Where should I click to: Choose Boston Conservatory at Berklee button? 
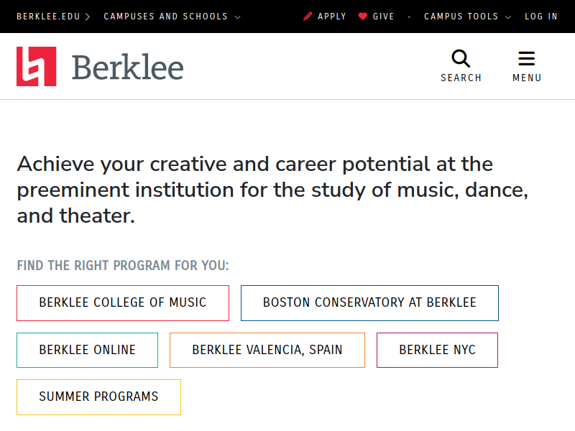(x=369, y=303)
